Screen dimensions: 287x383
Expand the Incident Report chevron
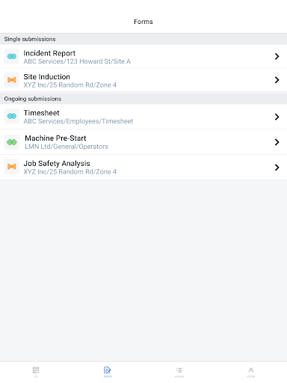[277, 56]
